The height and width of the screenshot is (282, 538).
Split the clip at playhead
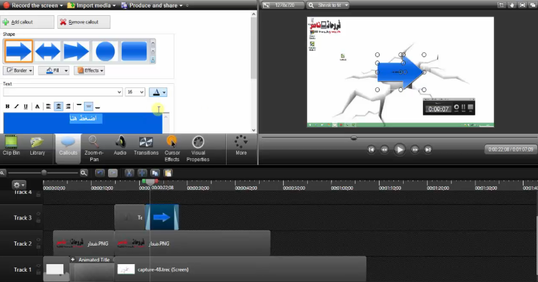pyautogui.click(x=142, y=173)
